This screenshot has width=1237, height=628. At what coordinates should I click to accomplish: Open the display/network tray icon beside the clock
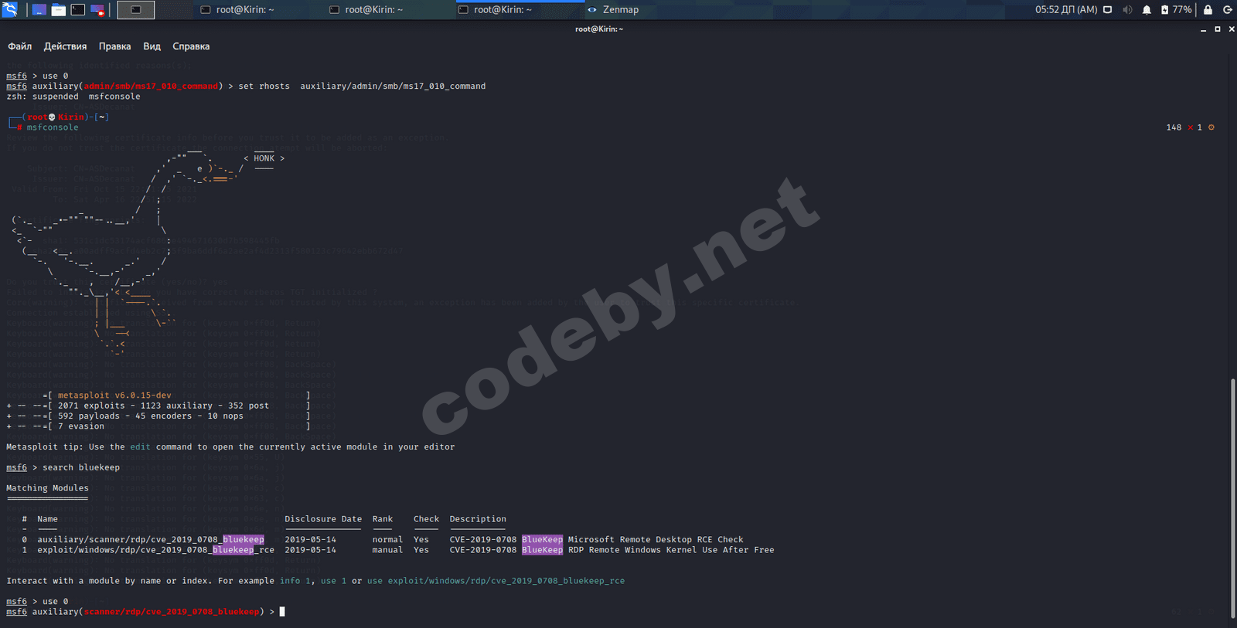point(1108,10)
